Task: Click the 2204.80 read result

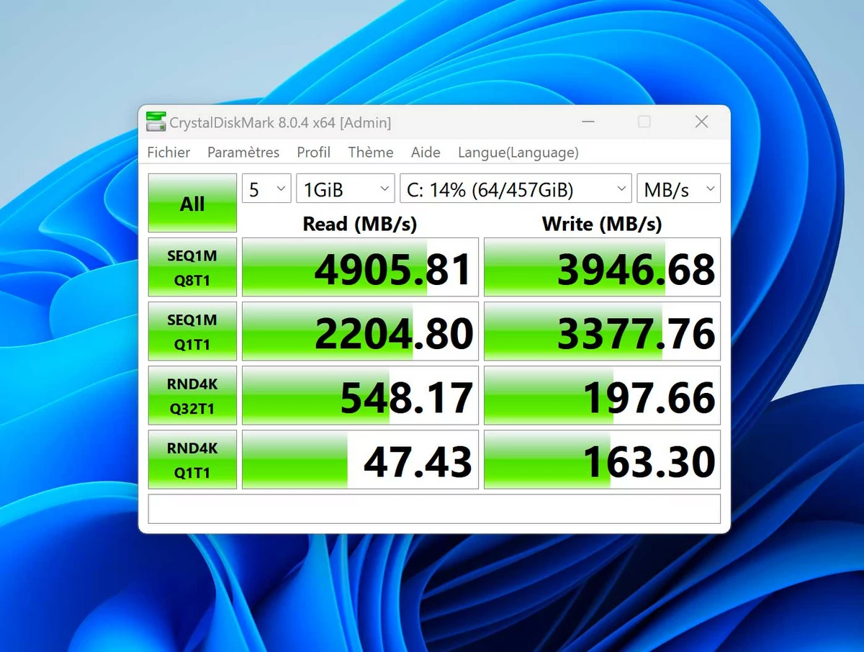Action: tap(360, 331)
